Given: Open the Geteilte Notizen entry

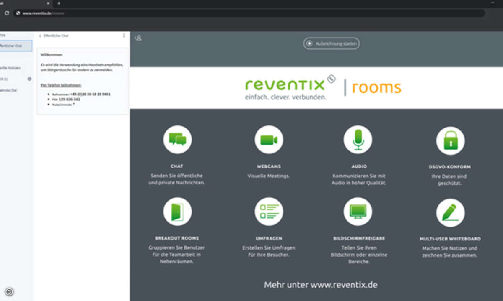Looking at the screenshot, I should click(11, 68).
